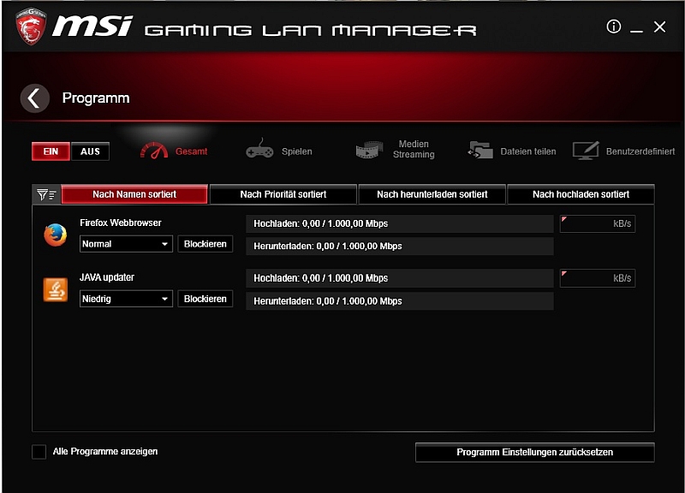
Task: Expand JAVA updater priority dropdown showing Niedrig
Action: 127,299
